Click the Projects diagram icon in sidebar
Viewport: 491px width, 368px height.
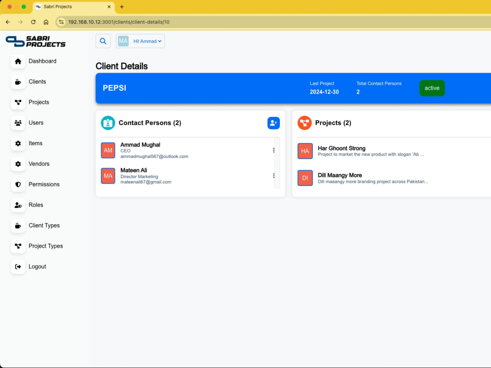click(x=18, y=103)
